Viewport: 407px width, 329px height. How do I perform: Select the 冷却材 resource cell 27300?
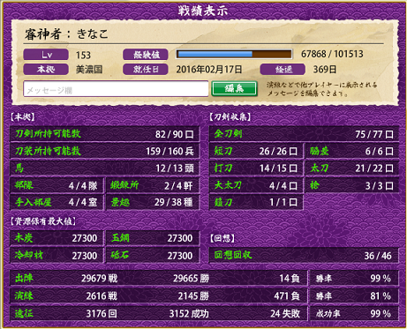57,255
